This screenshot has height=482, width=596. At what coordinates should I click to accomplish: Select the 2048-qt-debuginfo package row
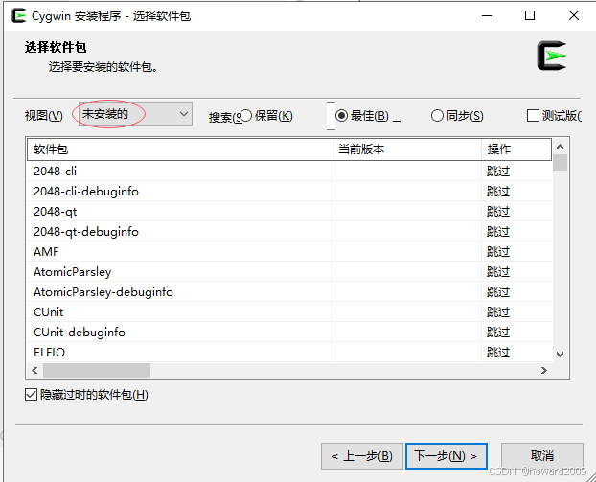289,232
